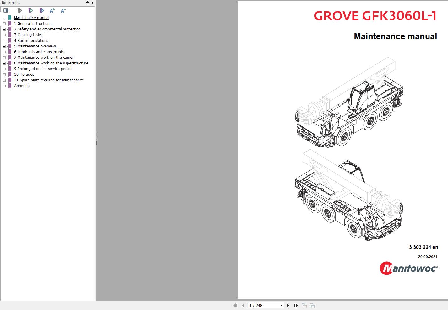Click the add new bookmark icon
Viewport: 448px width, 310px height.
30,10
